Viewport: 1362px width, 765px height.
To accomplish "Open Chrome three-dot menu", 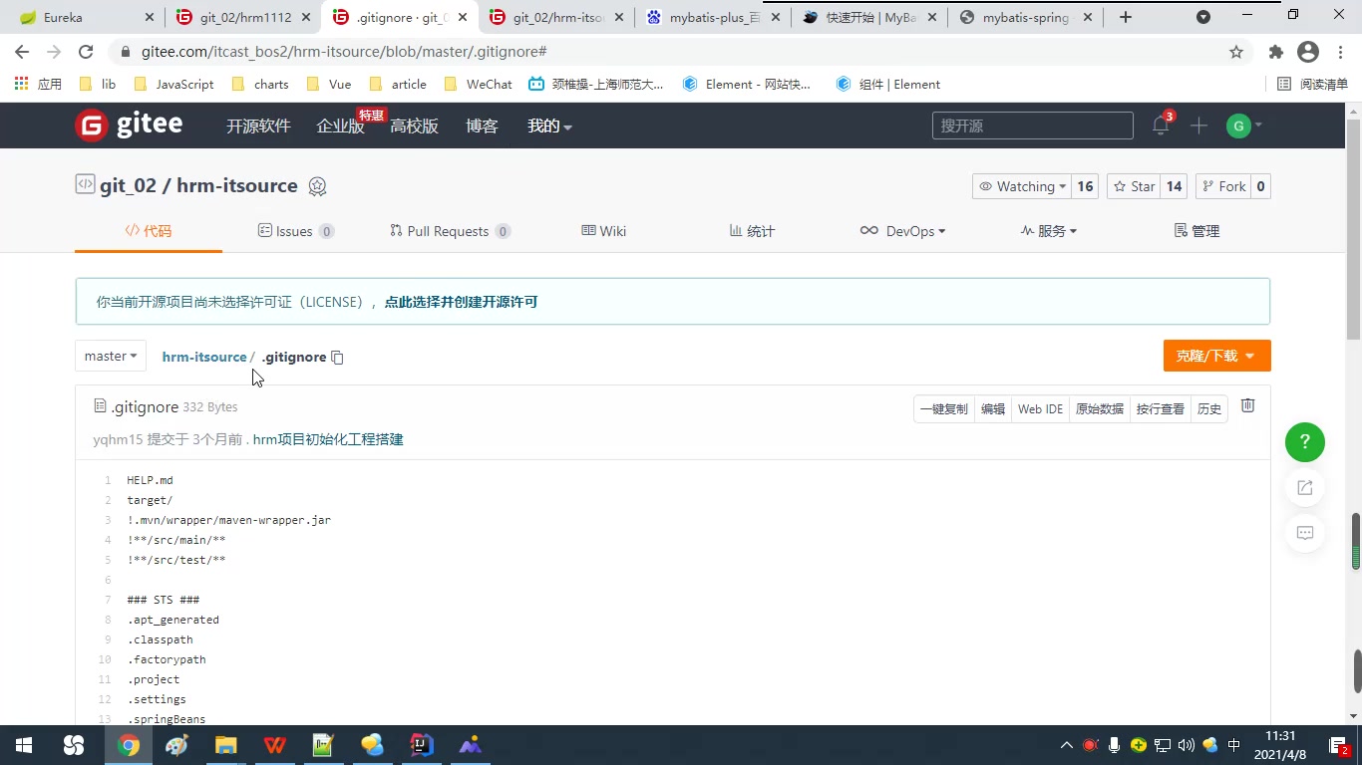I will (x=1341, y=52).
